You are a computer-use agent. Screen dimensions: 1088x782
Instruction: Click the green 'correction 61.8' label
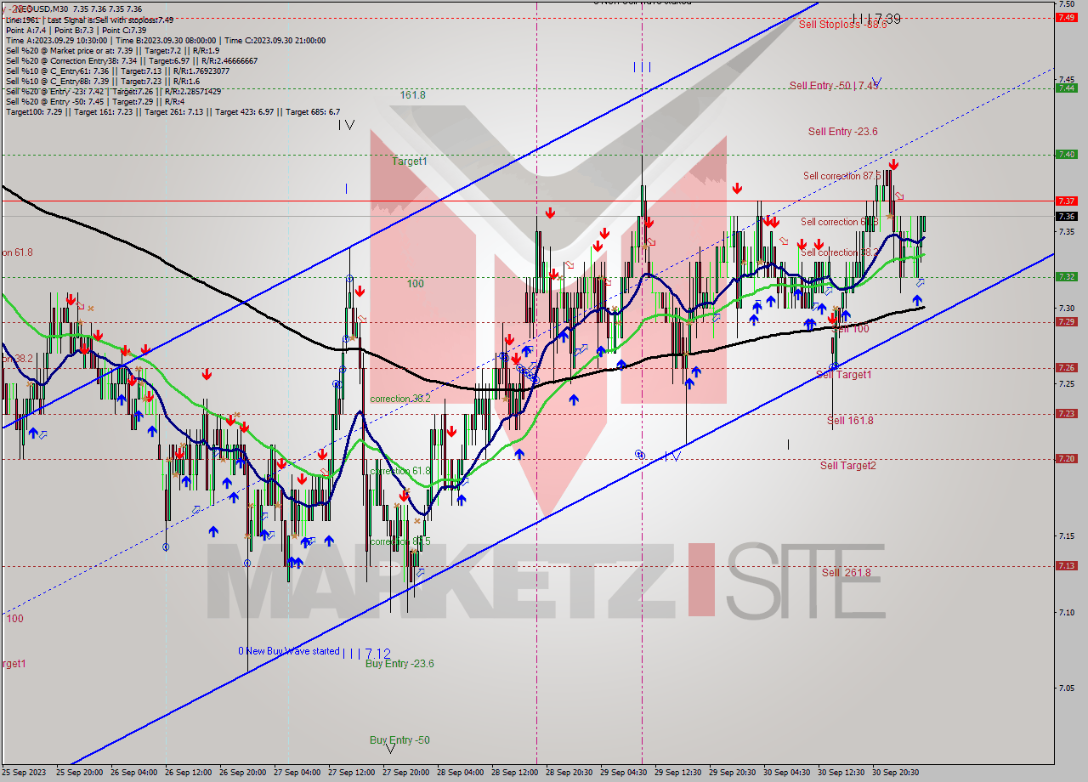(x=399, y=471)
